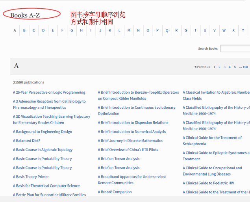Screen dimensions: 250x202
Task: Browse books starting with I
Action: pos(91,30)
